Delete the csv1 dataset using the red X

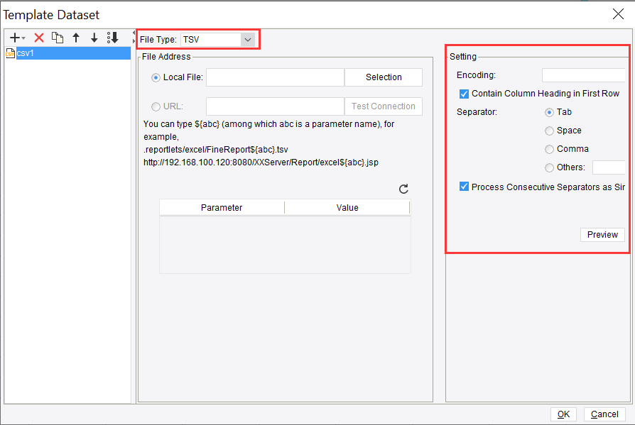tap(38, 37)
